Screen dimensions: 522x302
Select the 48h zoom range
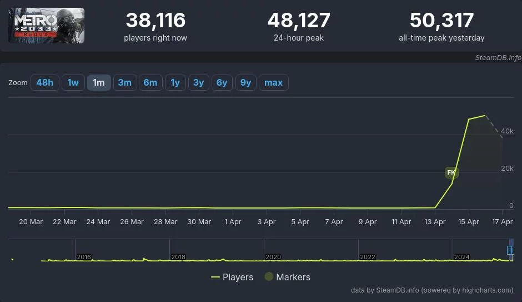click(44, 83)
